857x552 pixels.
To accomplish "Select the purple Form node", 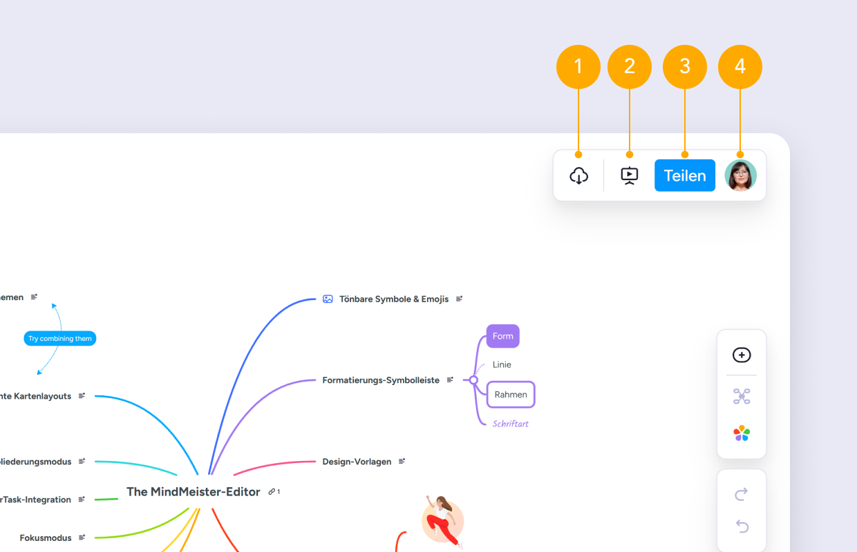I will [x=503, y=336].
